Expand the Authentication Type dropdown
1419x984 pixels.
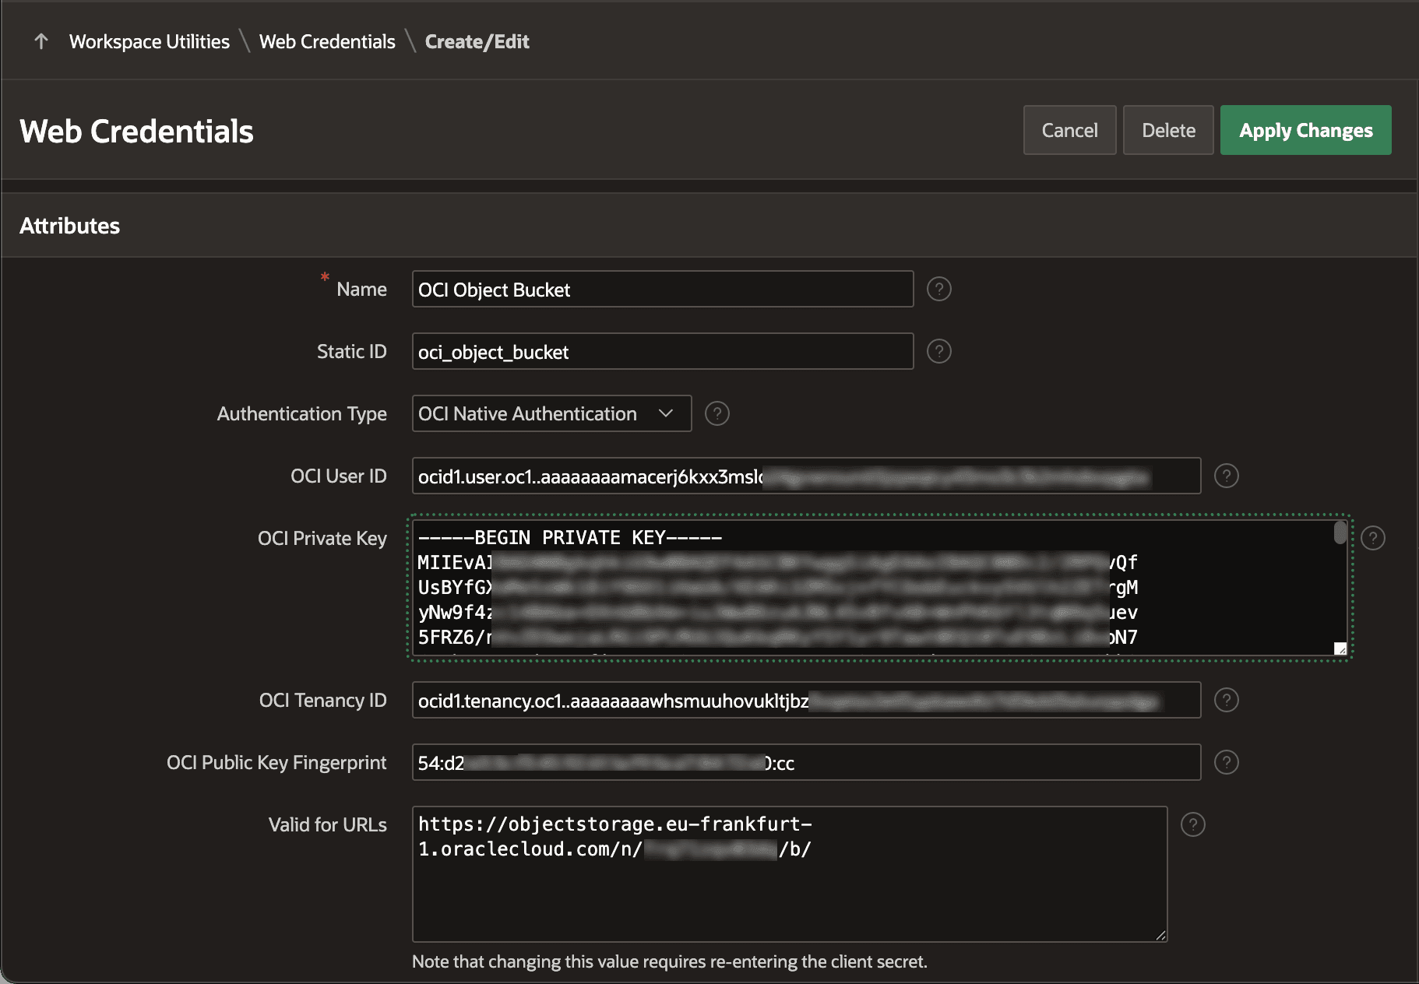coord(551,413)
